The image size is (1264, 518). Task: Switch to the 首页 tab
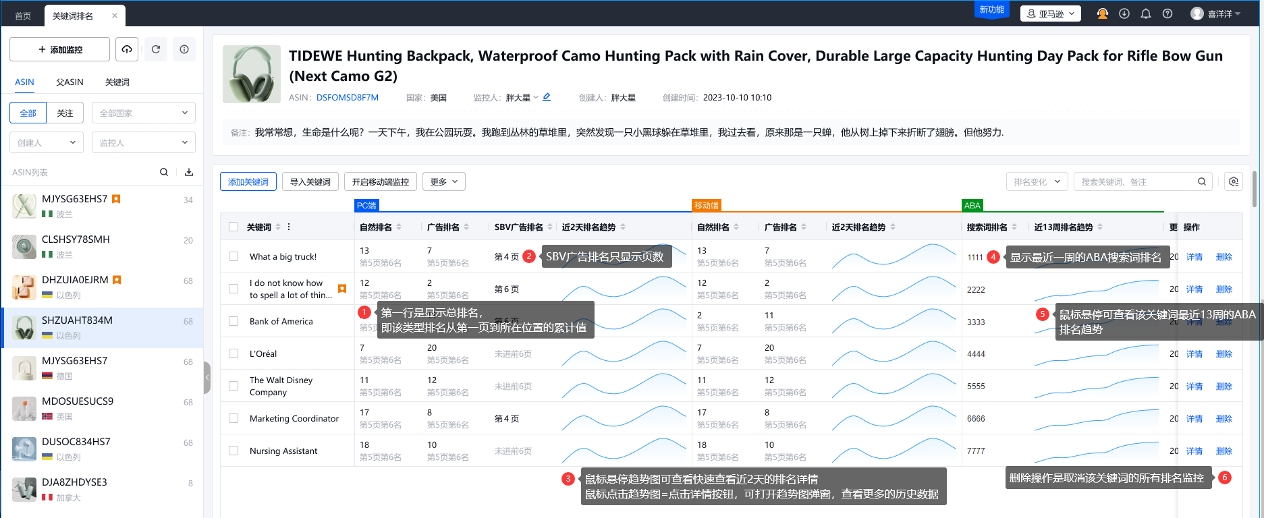[x=23, y=16]
